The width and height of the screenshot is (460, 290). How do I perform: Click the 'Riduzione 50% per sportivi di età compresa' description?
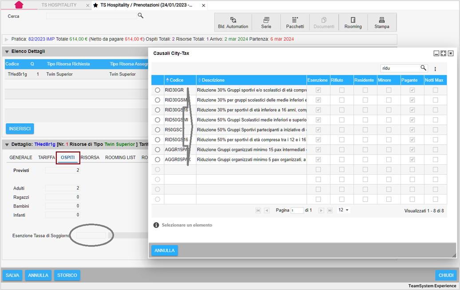pos(251,140)
